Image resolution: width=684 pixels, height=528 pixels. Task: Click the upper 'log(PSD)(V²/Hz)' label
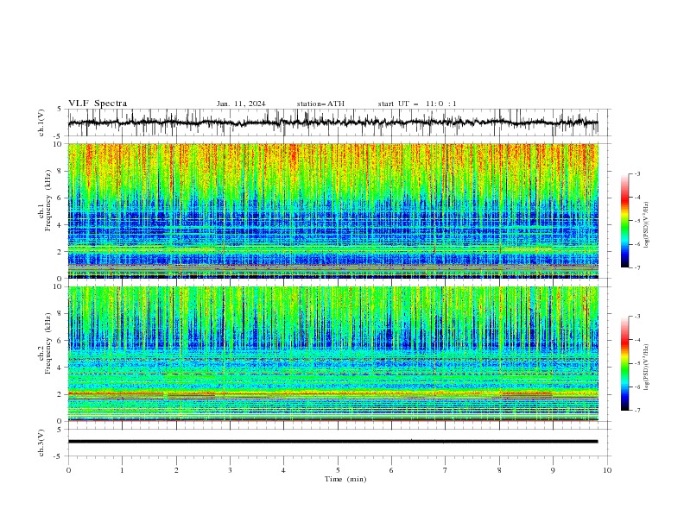click(647, 225)
